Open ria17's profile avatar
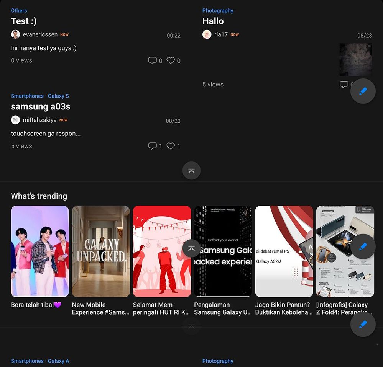The height and width of the screenshot is (367, 383). point(207,34)
